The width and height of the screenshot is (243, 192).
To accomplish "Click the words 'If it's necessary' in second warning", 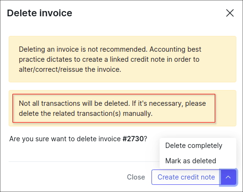I will coord(157,103).
